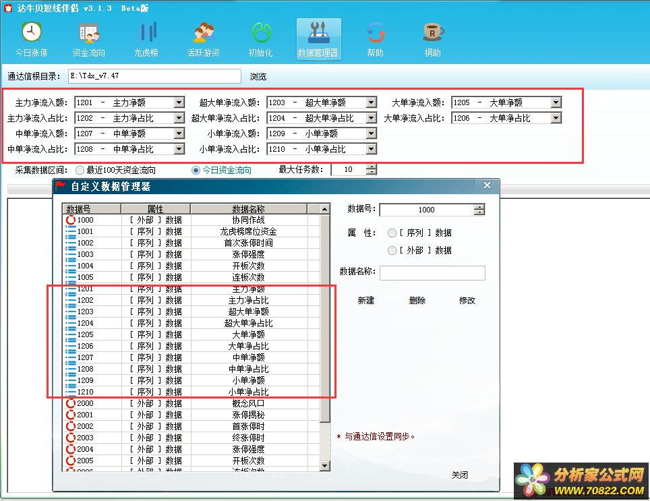This screenshot has width=650, height=501.
Task: Open the 龙虎榜 toolbar icon
Action: [146, 39]
